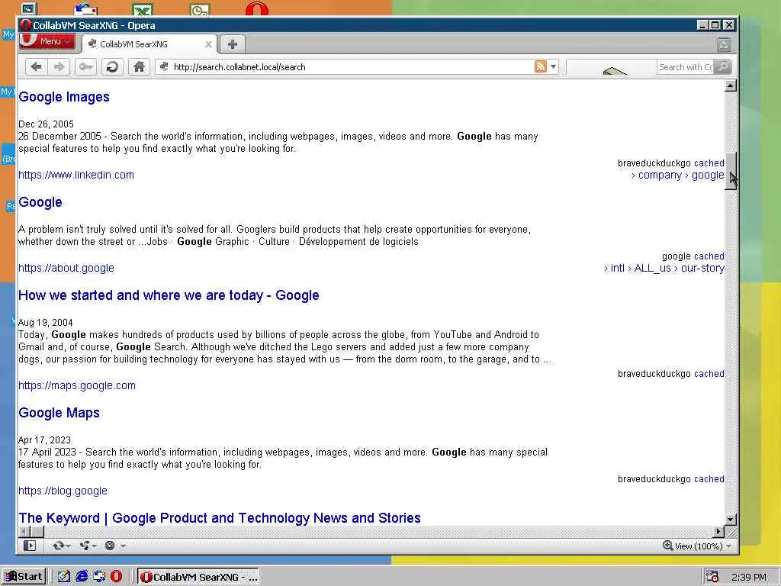Click the orange RSS feed icon

coord(541,67)
